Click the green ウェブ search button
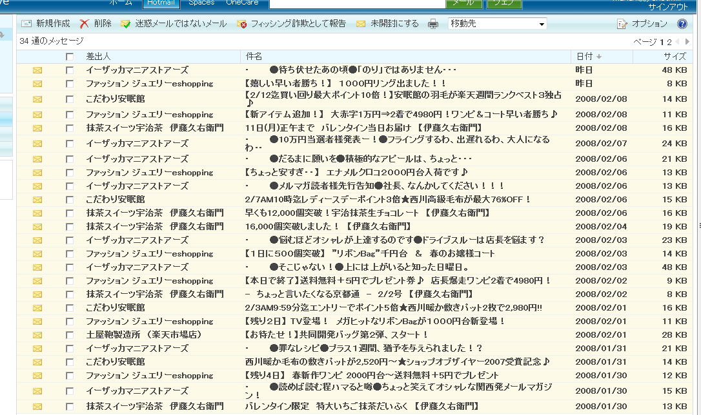Viewport: 701px width, 415px height. pos(504,3)
